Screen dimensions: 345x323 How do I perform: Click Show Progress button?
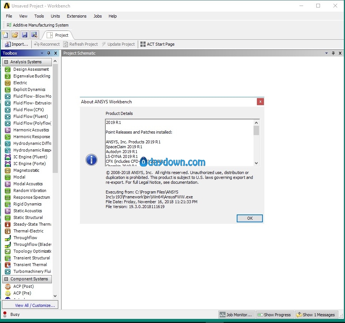[275, 315]
